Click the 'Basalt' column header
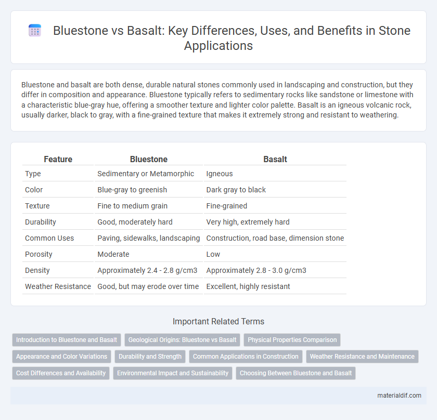Image resolution: width=437 pixels, height=420 pixels. [275, 159]
